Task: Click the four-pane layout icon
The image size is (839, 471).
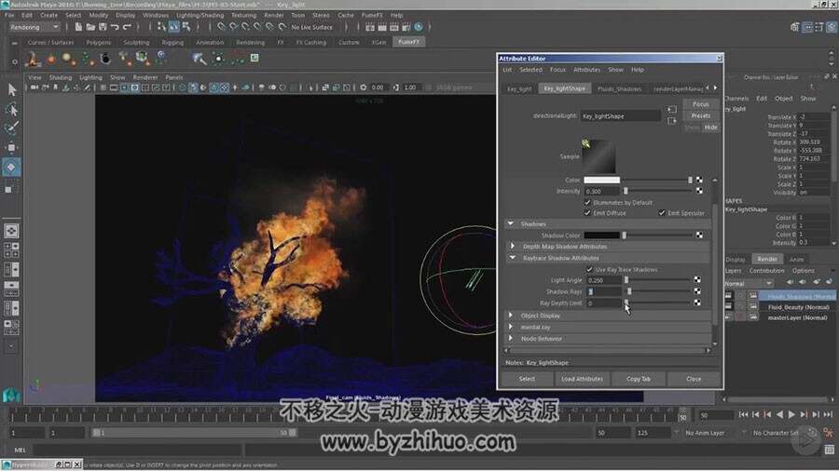Action: click(x=11, y=249)
